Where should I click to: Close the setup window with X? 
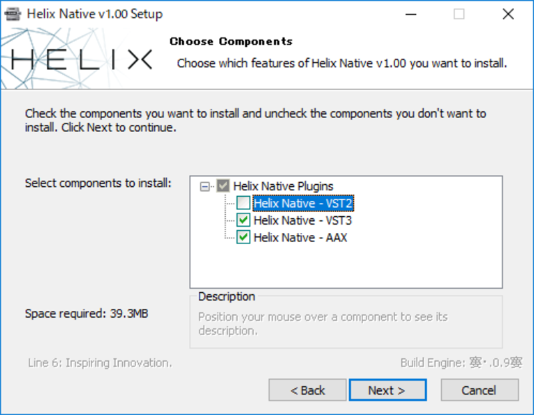508,14
